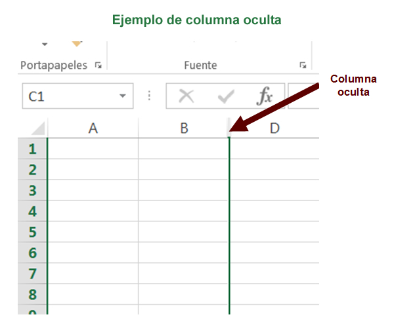This screenshot has width=394, height=321.
Task: Open the Fuente dialog launcher icon
Action: pyautogui.click(x=303, y=66)
